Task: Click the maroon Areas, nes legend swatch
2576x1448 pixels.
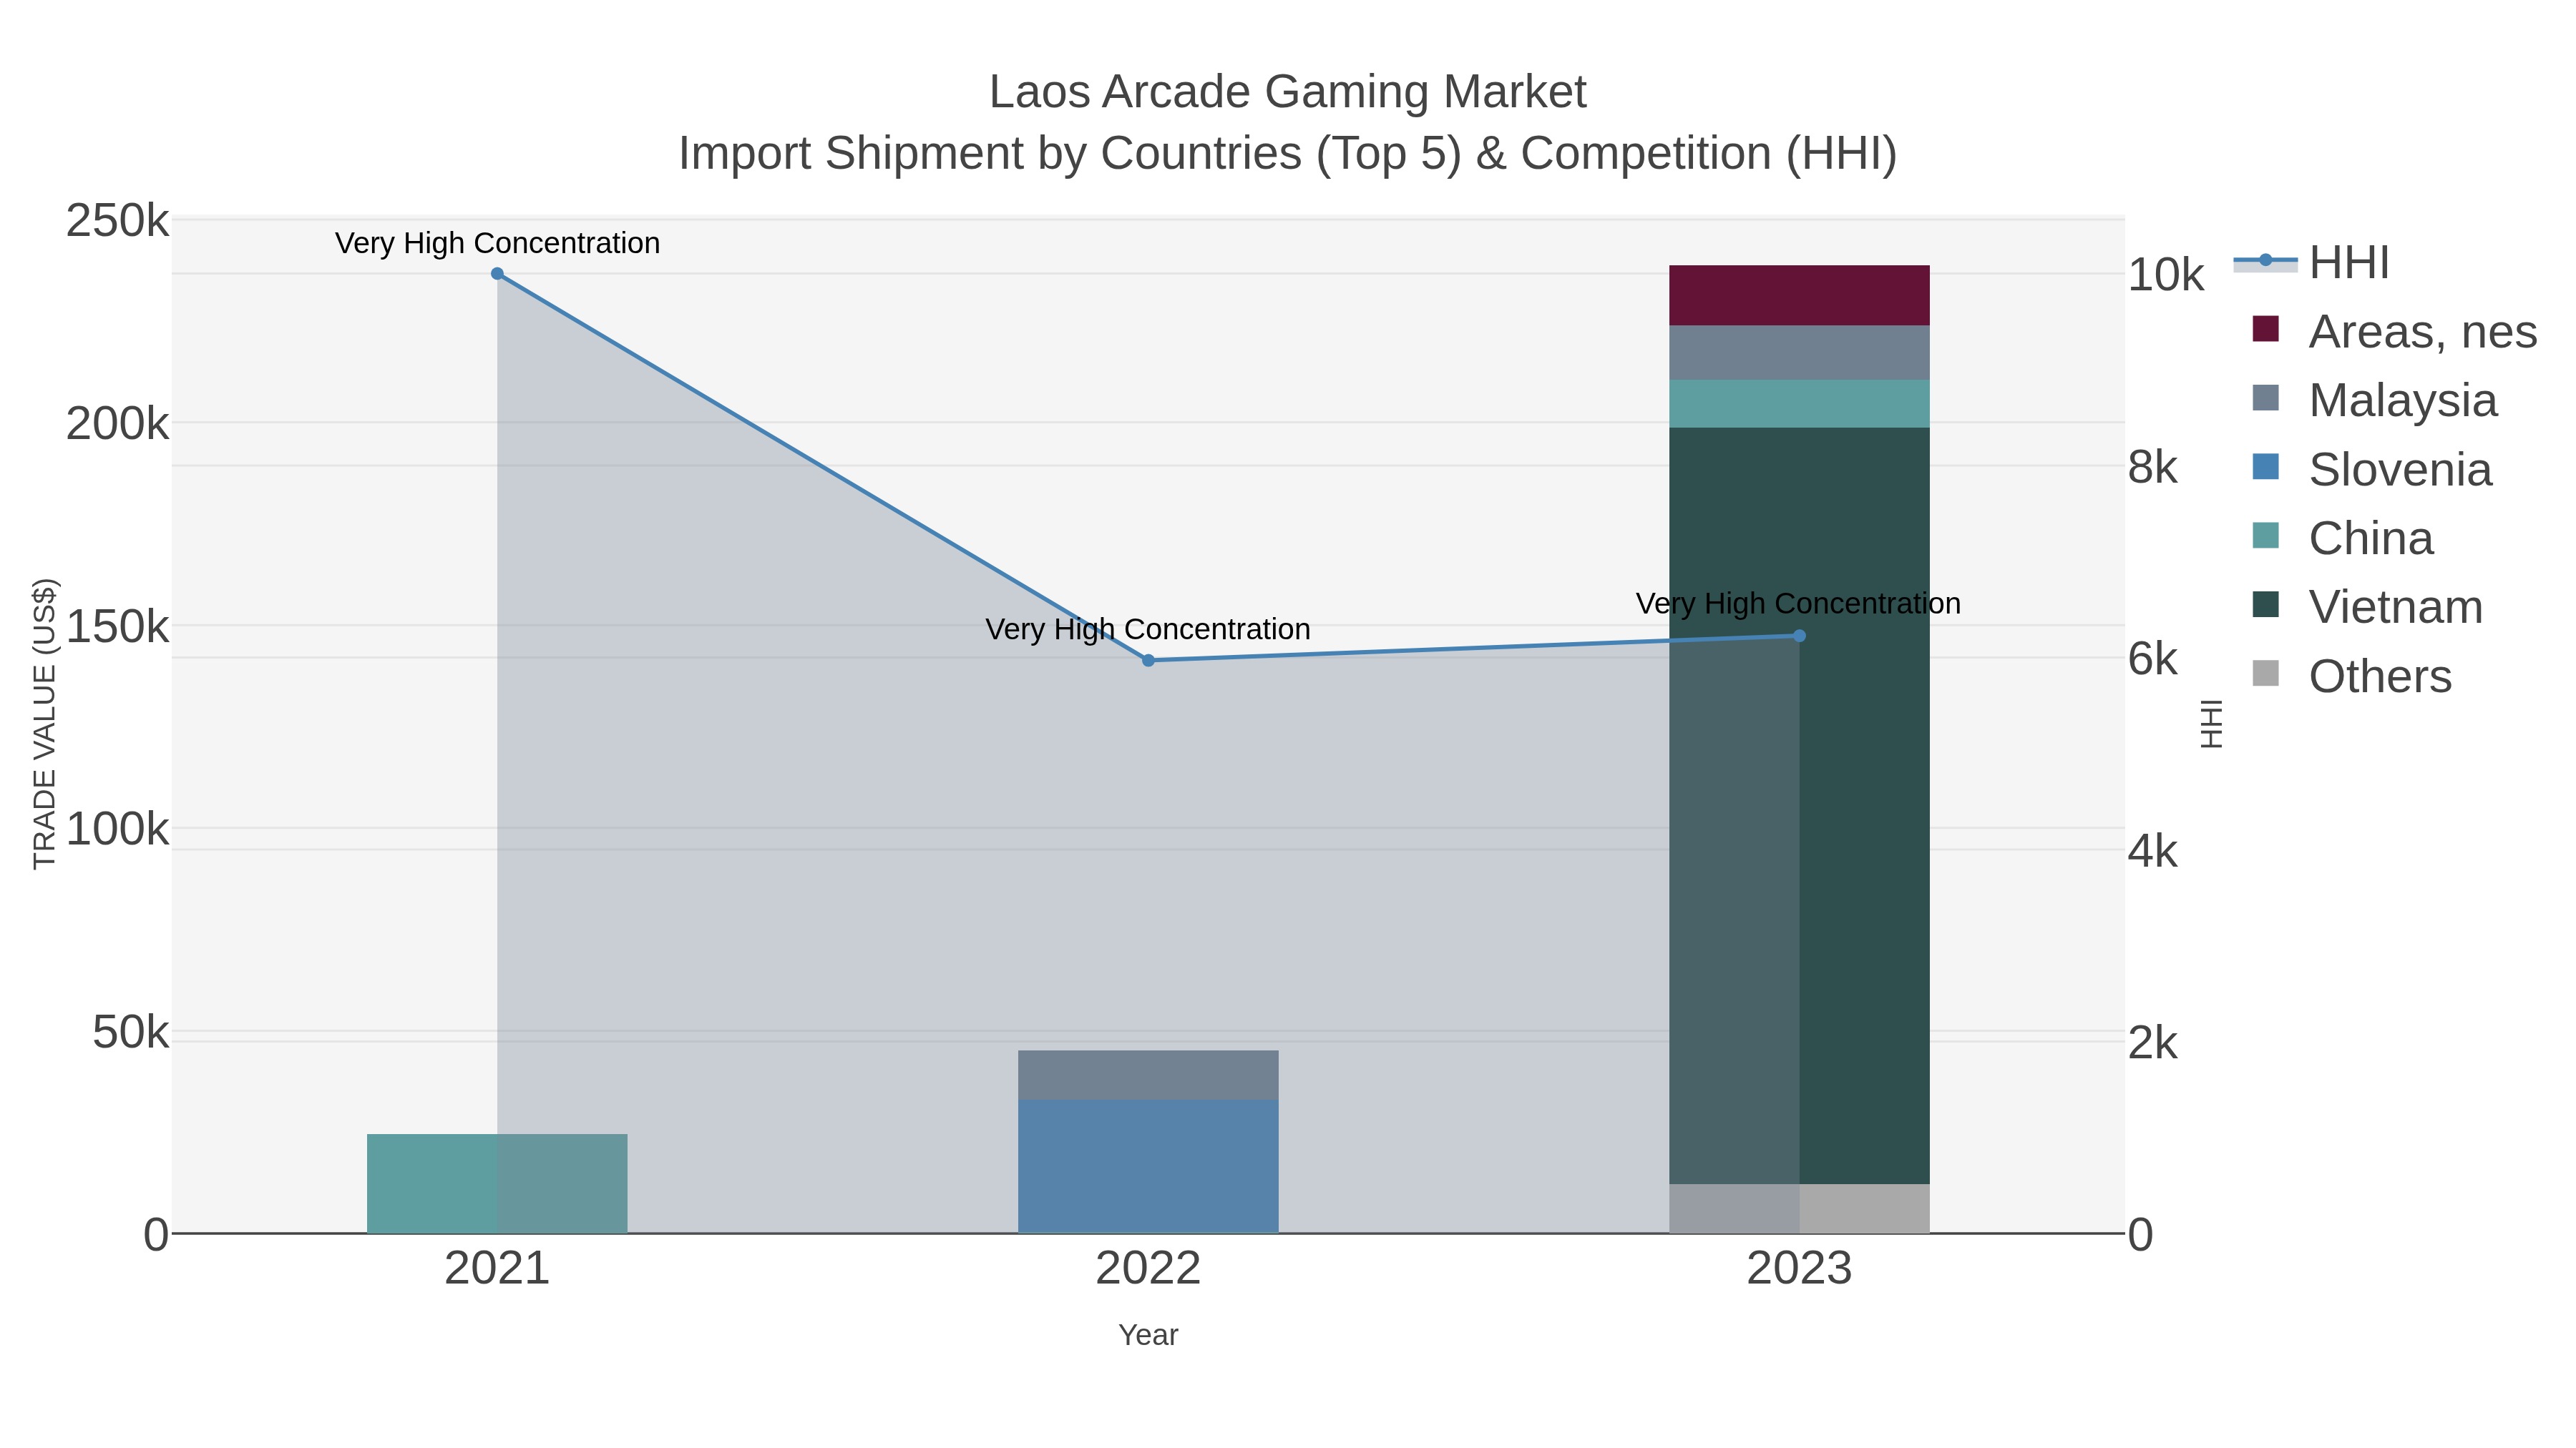Action: [2265, 329]
